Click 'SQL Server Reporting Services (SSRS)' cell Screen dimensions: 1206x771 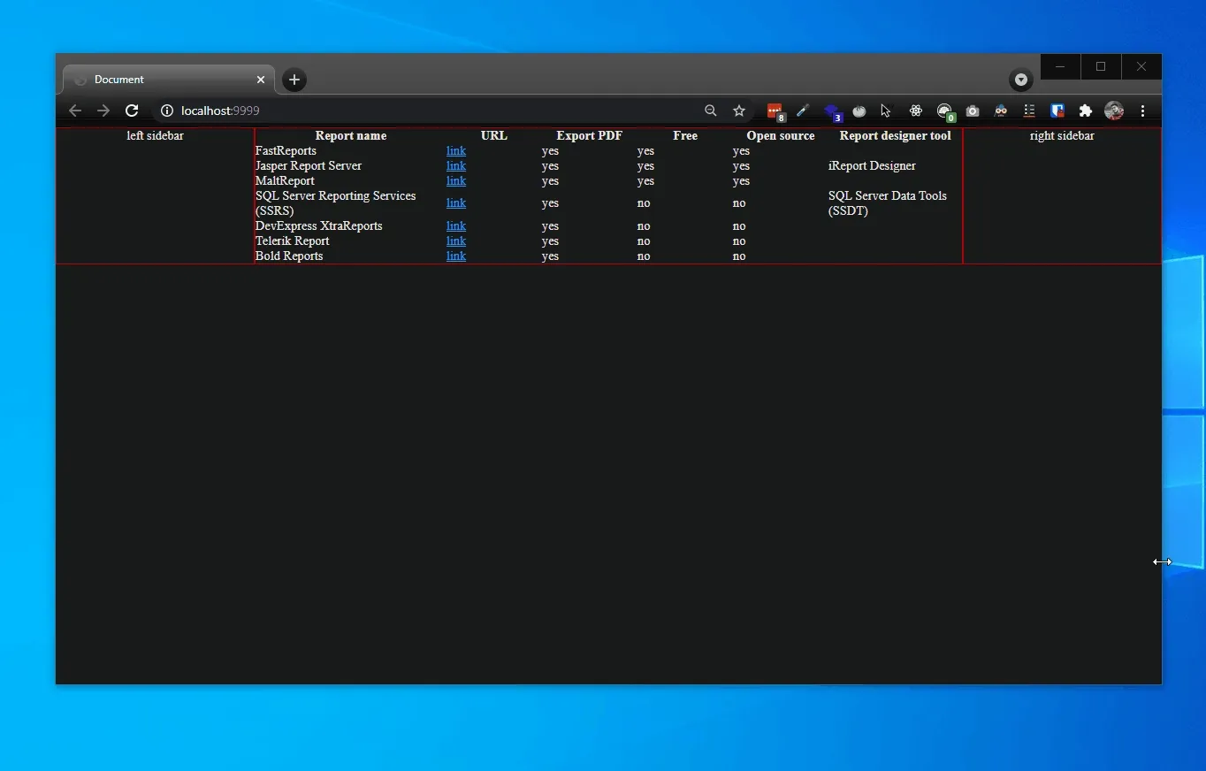pos(336,203)
